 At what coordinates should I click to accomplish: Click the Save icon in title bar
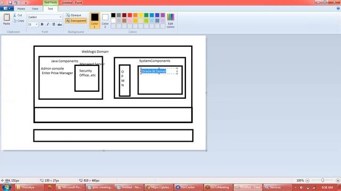(10, 3)
